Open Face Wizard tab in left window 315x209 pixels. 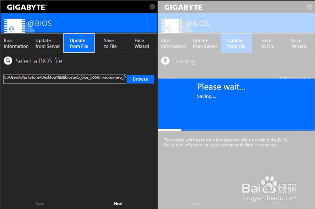(x=142, y=43)
